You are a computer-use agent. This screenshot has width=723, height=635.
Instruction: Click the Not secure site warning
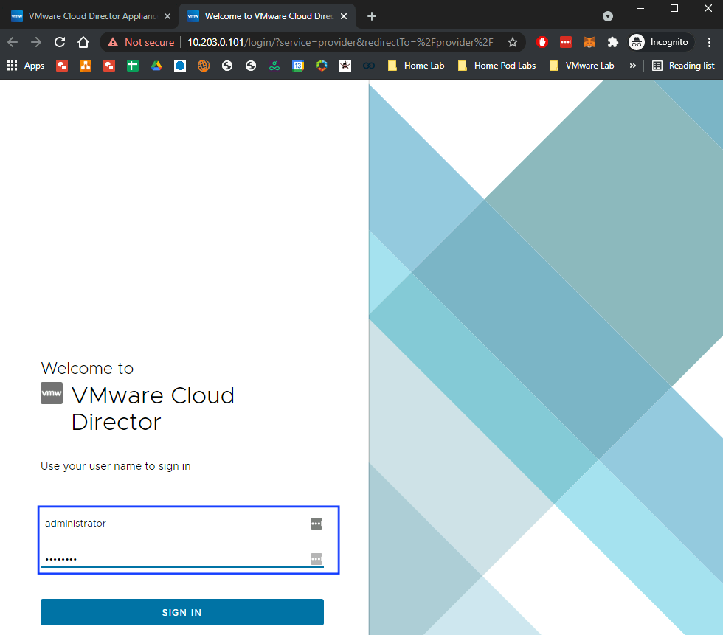pyautogui.click(x=141, y=42)
